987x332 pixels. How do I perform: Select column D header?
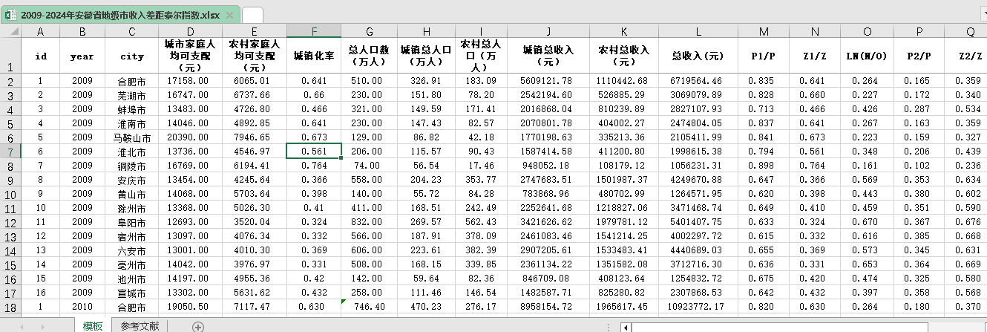[x=191, y=31]
